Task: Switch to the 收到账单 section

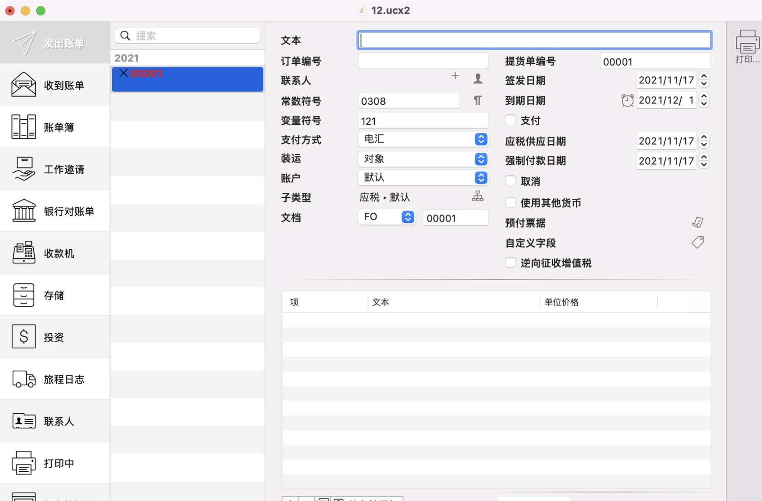Action: (x=55, y=84)
